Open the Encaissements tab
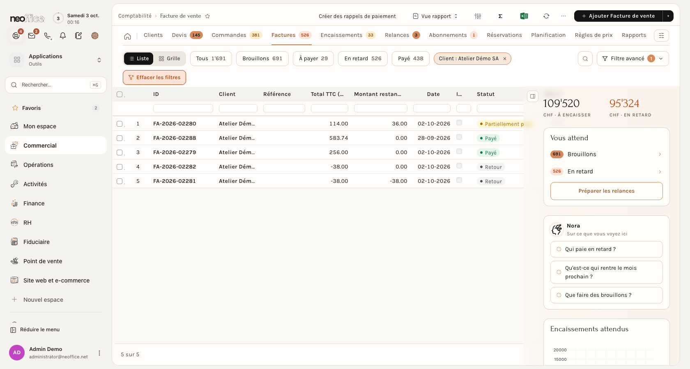 (348, 35)
